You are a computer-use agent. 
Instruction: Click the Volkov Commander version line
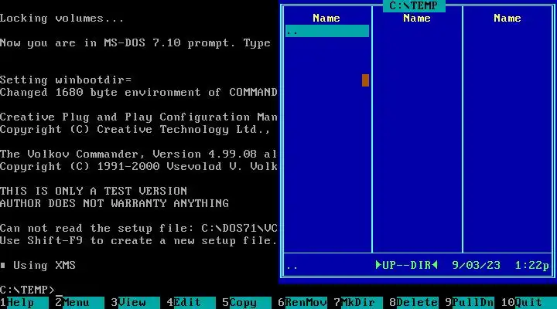click(x=138, y=154)
